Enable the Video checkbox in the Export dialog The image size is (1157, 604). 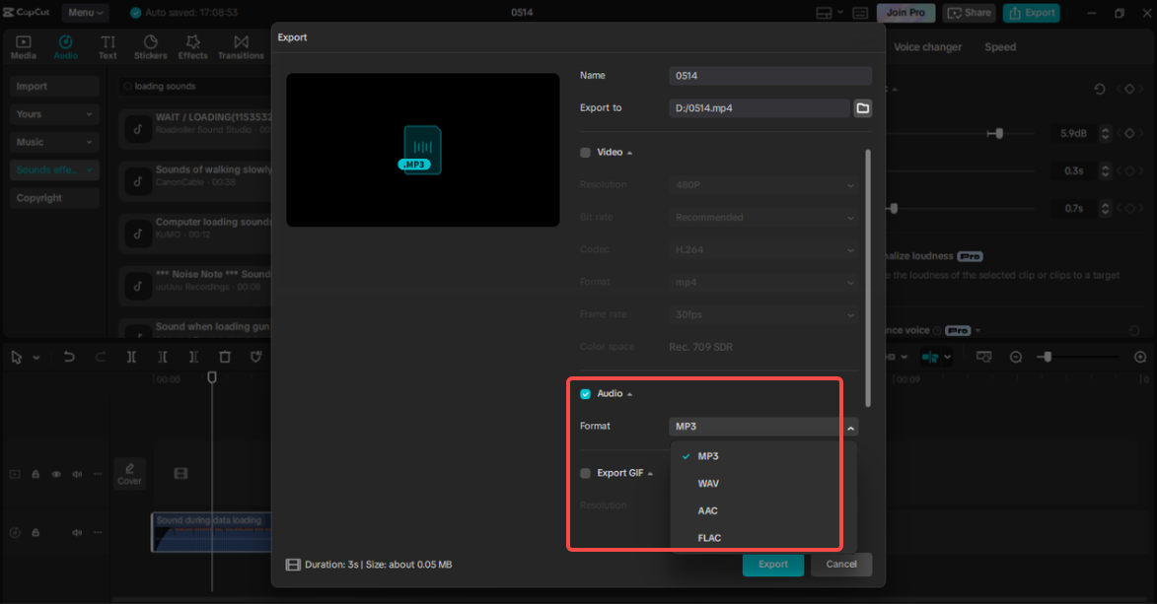pyautogui.click(x=584, y=152)
